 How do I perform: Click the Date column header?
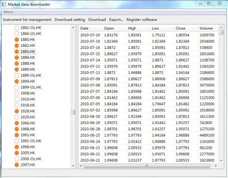coord(90,28)
